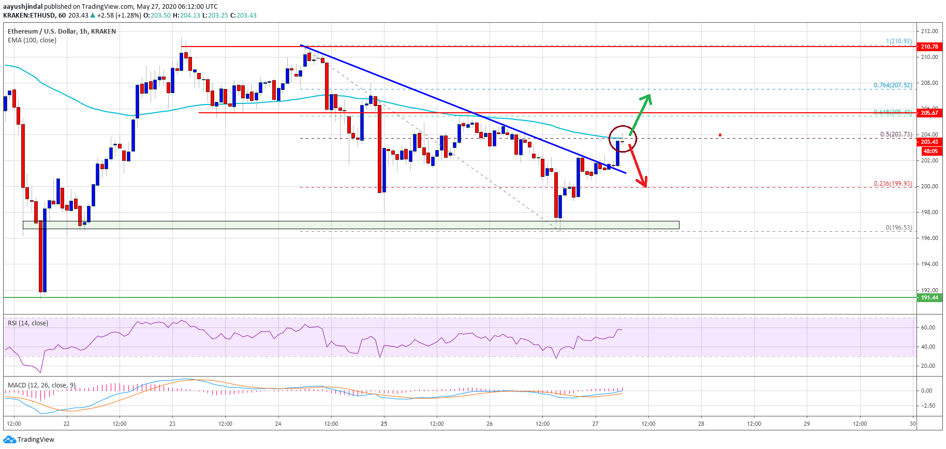Click the date label 22 on time axis
This screenshot has width=946, height=449.
tap(67, 424)
